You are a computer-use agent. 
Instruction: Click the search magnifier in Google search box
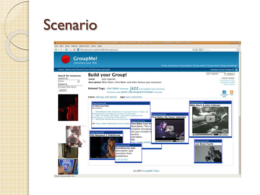coord(238,50)
